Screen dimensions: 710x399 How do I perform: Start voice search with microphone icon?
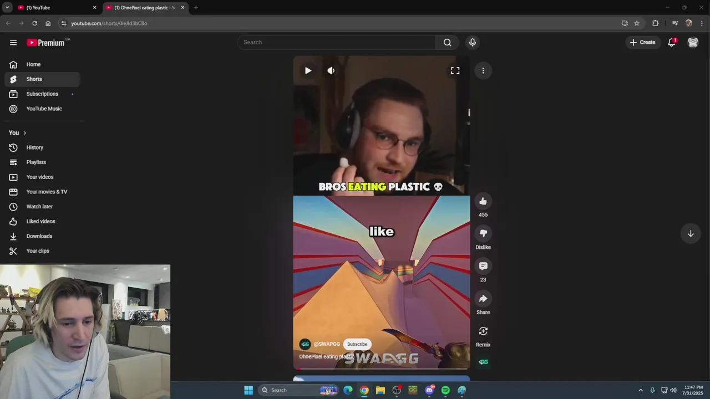(473, 43)
